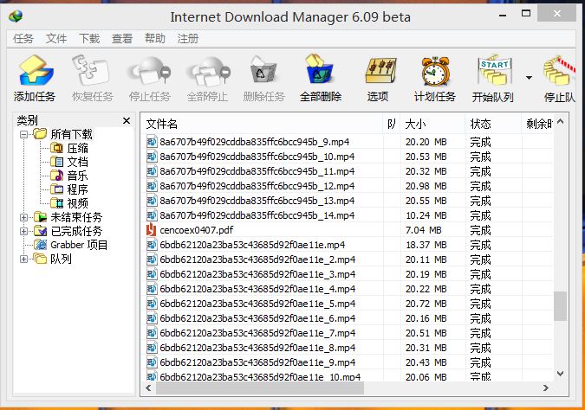Expand the 未结束任务 tree node
585x410 pixels.
(x=23, y=217)
